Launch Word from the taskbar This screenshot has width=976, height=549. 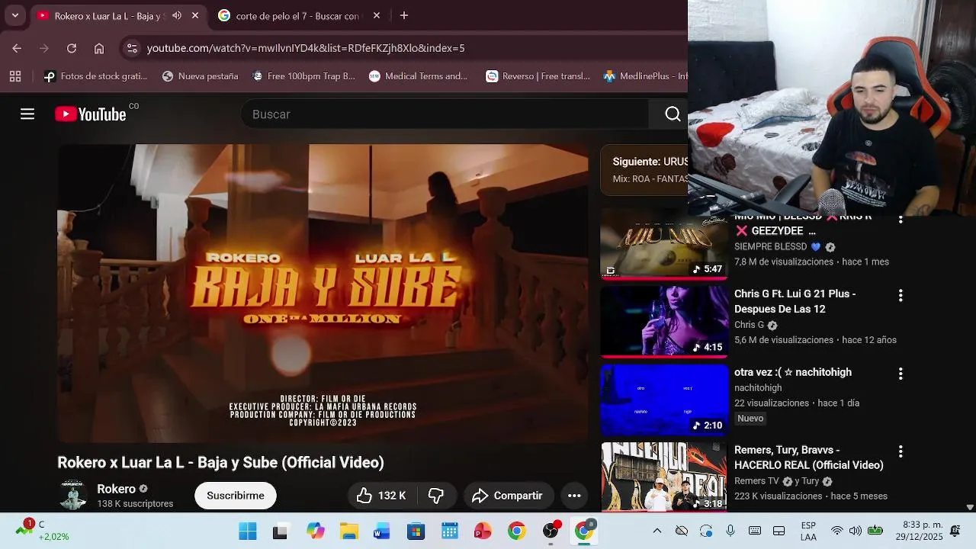tap(381, 531)
